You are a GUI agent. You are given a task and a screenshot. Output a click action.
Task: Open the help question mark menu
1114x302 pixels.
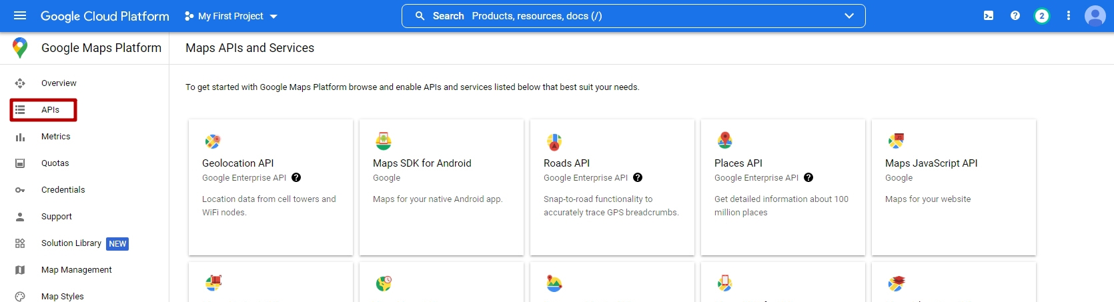(1015, 16)
